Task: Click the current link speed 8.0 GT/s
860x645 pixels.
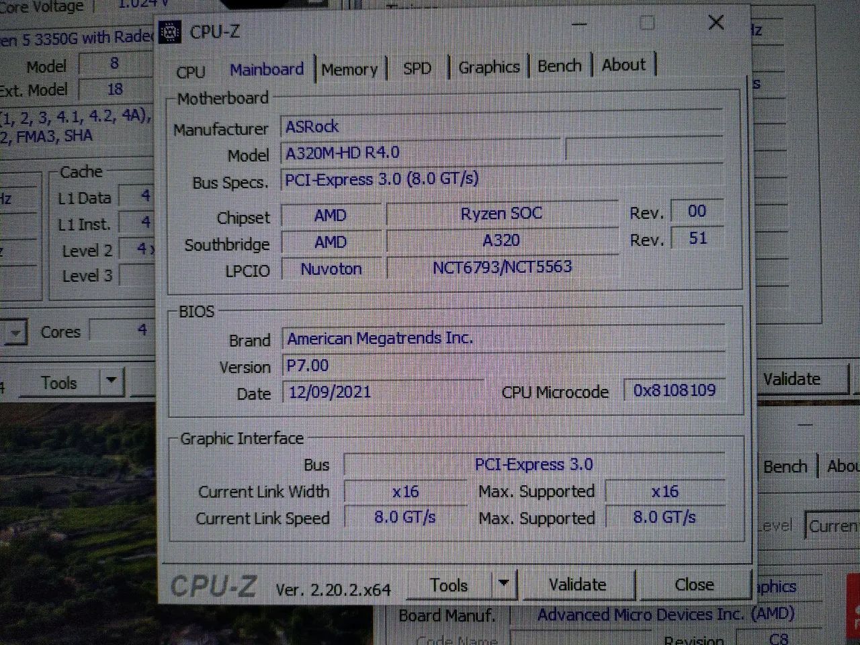Action: (x=405, y=517)
